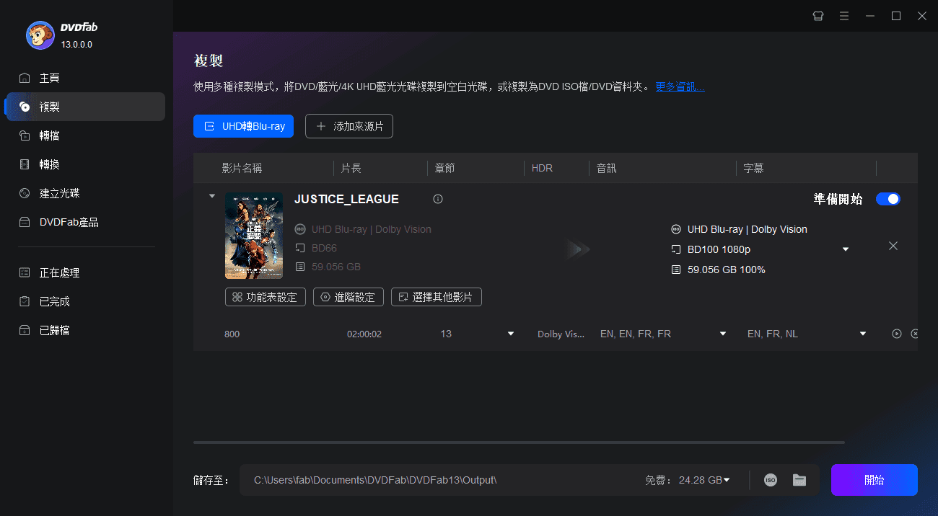Open the hamburger menu in title bar
The image size is (938, 516).
click(x=844, y=16)
